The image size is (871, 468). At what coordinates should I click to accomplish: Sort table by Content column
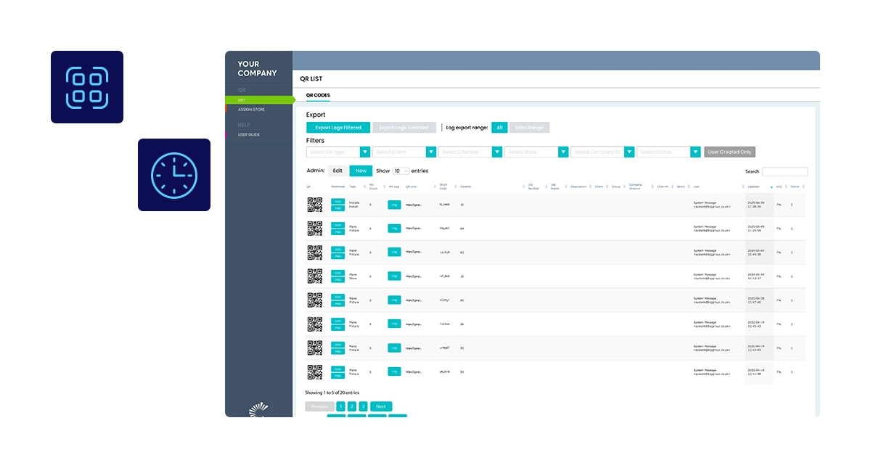465,186
